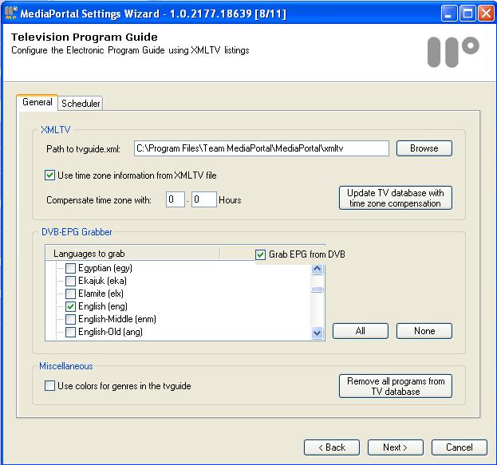Screen dimensions: 497x465
Task: Click the Languages to grab column header
Action: [x=132, y=254]
